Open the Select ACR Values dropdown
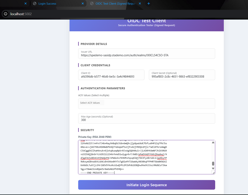 (147, 104)
